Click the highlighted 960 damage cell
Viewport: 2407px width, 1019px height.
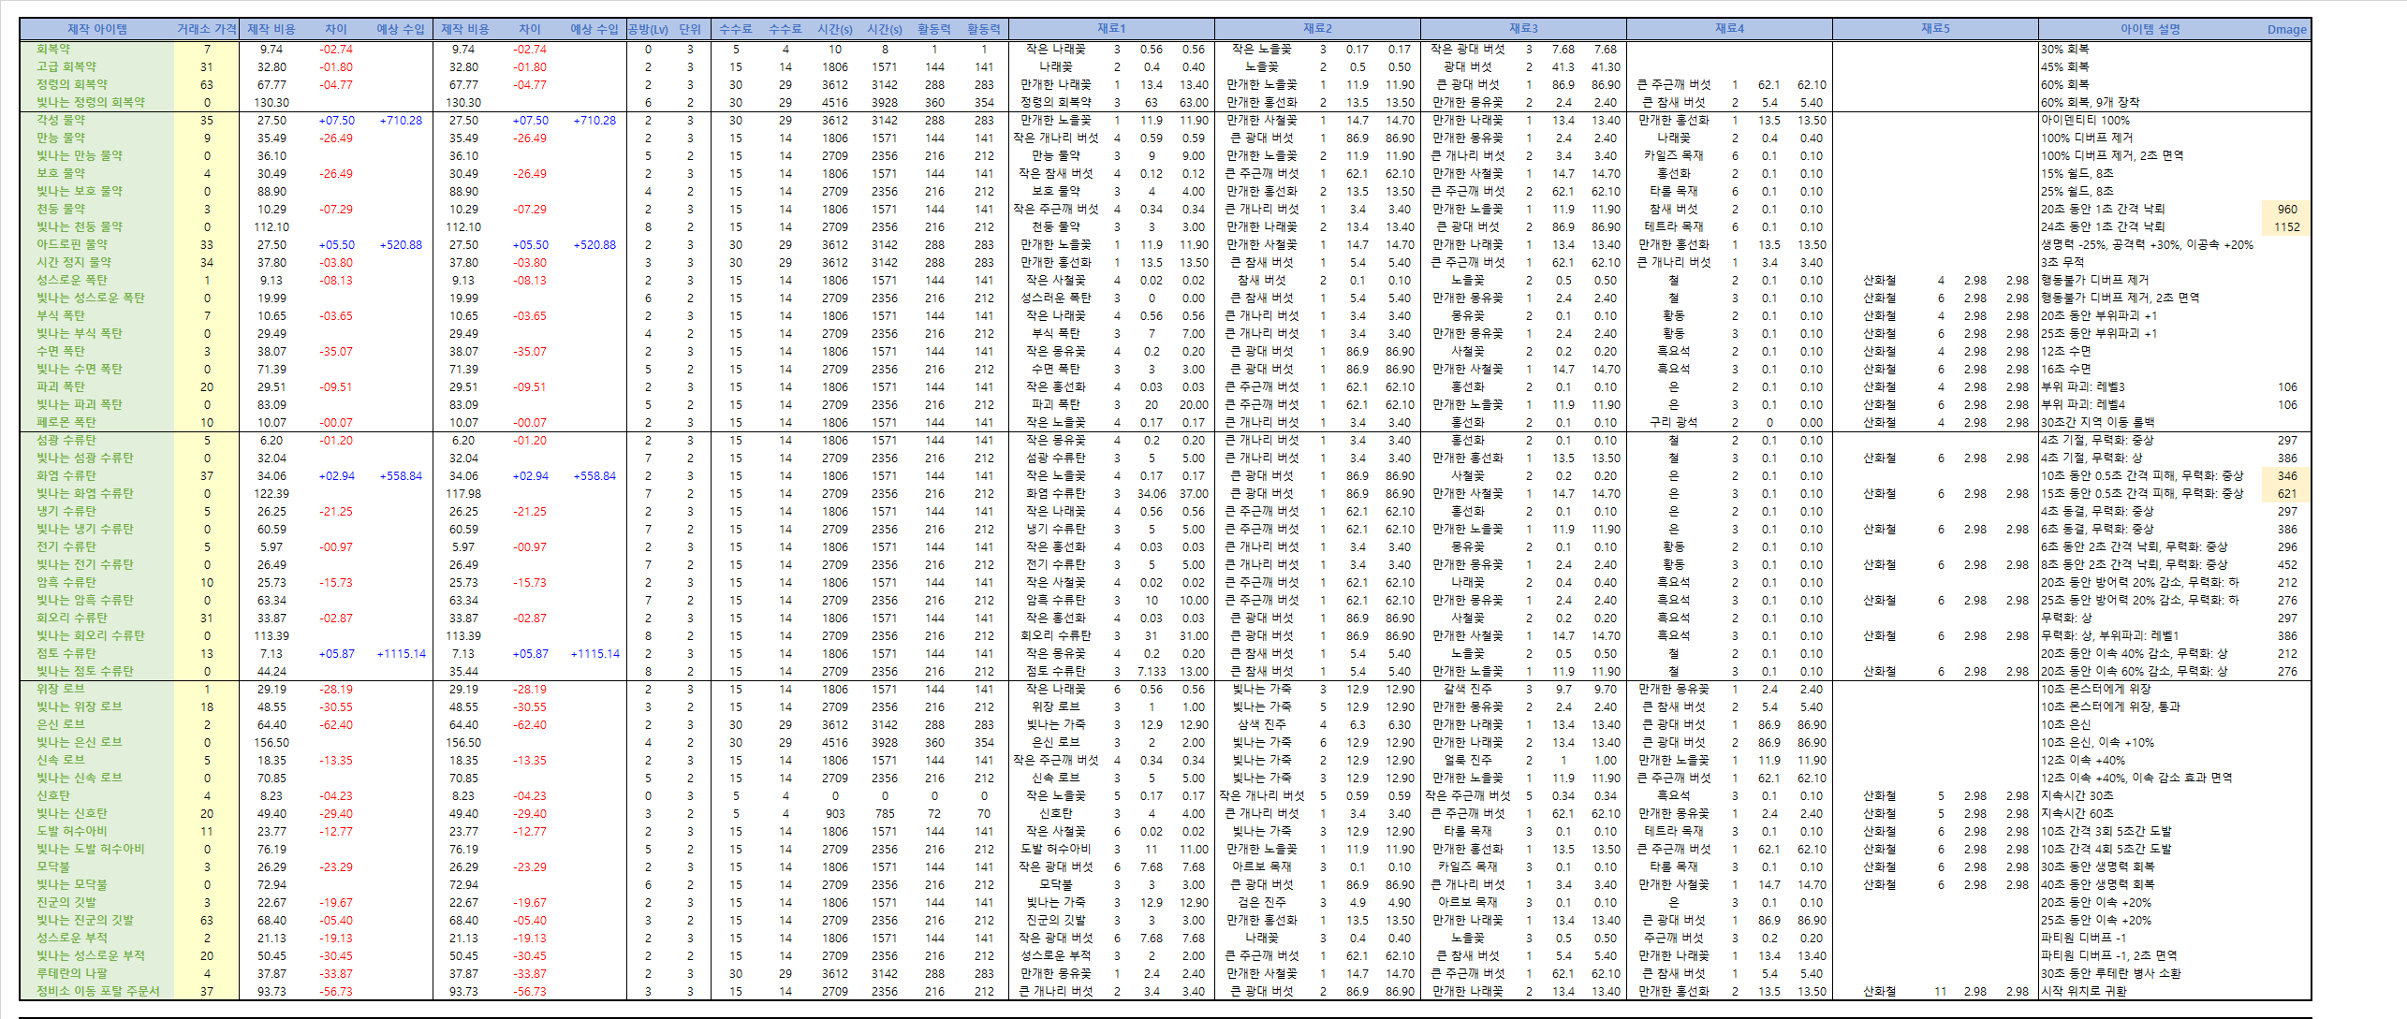[x=2286, y=209]
